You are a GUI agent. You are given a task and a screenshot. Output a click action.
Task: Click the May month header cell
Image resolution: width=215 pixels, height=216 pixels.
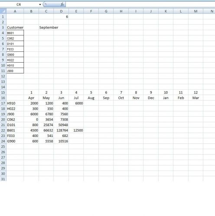click(x=46, y=98)
